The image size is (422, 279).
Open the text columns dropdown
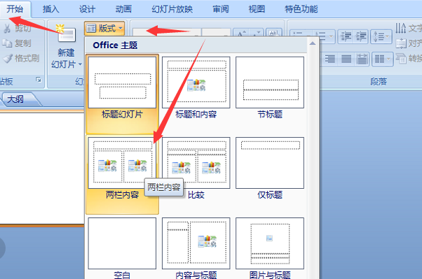(x=382, y=59)
